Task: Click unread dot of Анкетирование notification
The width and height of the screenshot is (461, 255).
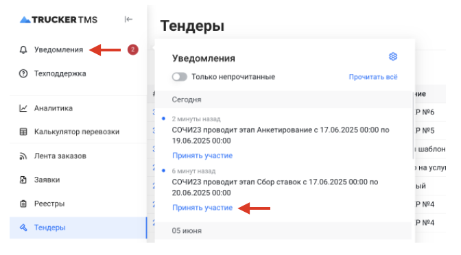Action: (x=163, y=119)
